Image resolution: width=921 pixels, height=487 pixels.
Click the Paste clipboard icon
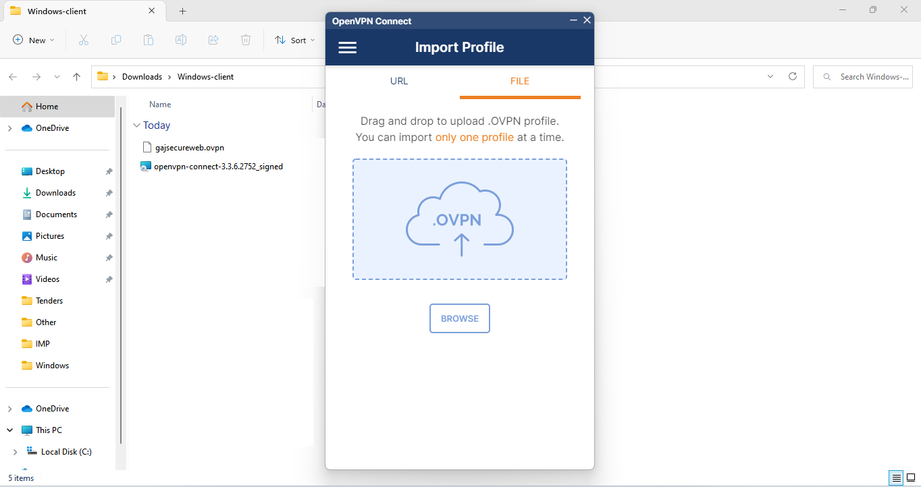(x=149, y=40)
